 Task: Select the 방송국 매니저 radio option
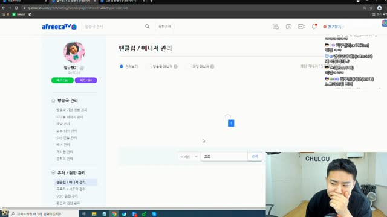[162, 66]
